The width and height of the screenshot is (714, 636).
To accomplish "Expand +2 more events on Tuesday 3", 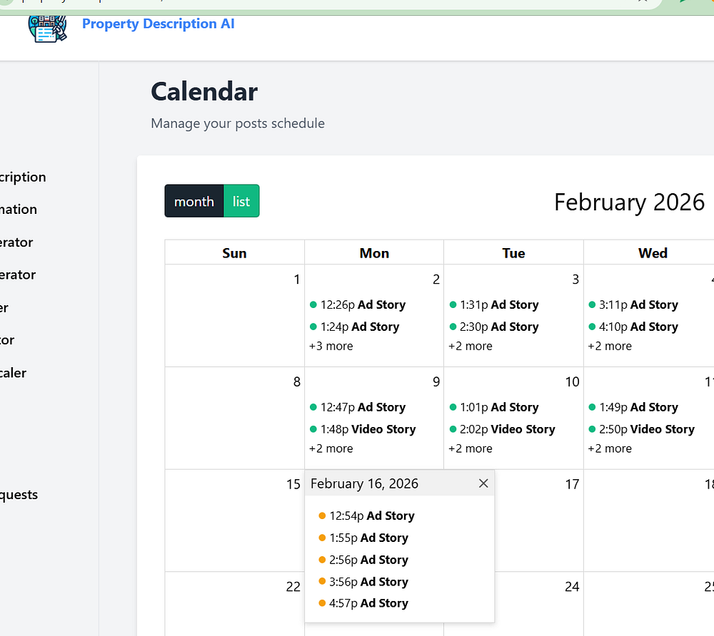I will [471, 346].
